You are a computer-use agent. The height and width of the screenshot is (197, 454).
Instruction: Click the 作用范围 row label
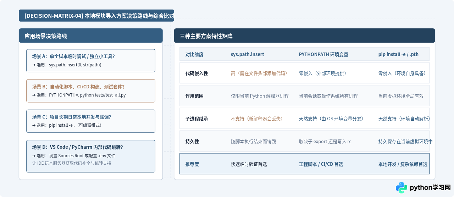(x=194, y=96)
